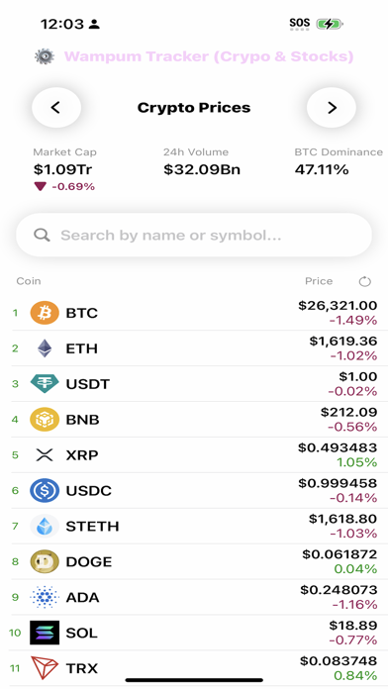
Task: Open settings via the gear eye icon
Action: click(x=45, y=56)
